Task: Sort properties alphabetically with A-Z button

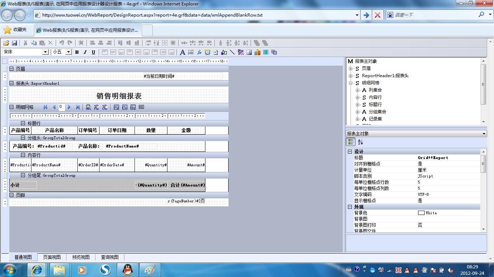Action: [x=360, y=142]
